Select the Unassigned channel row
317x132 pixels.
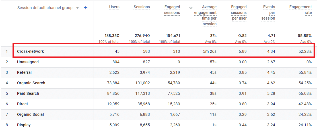28,62
